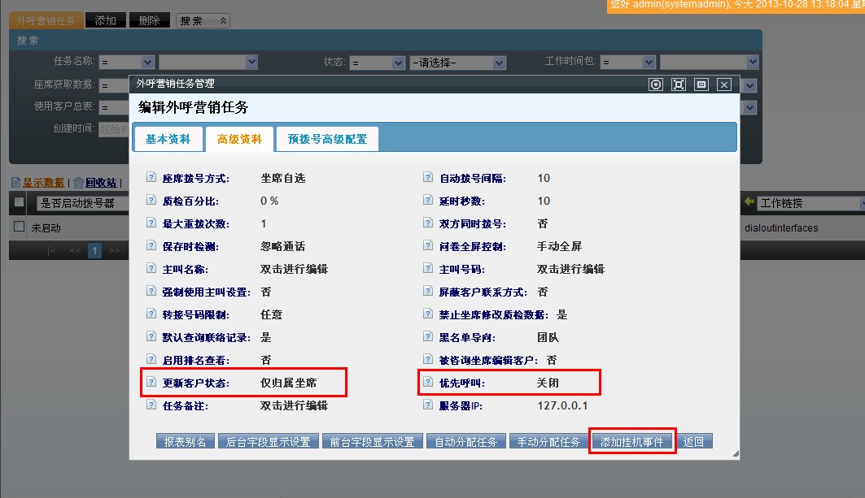Click help icon beside 服务器IP
865x498 pixels.
pos(427,405)
